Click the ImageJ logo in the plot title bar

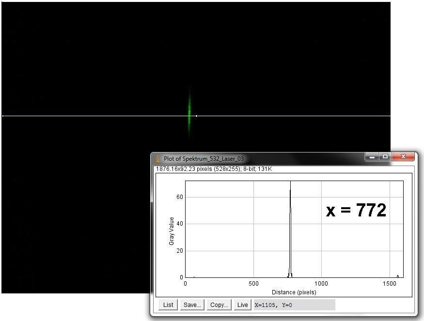tap(157, 158)
